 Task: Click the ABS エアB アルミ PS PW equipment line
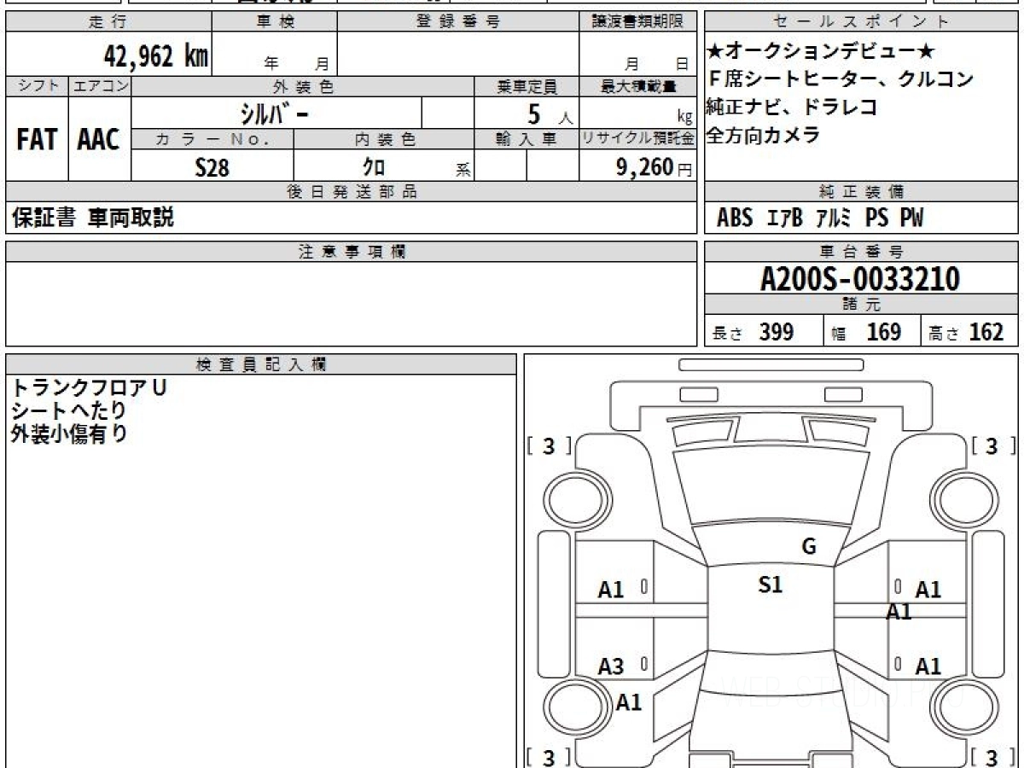(x=820, y=218)
